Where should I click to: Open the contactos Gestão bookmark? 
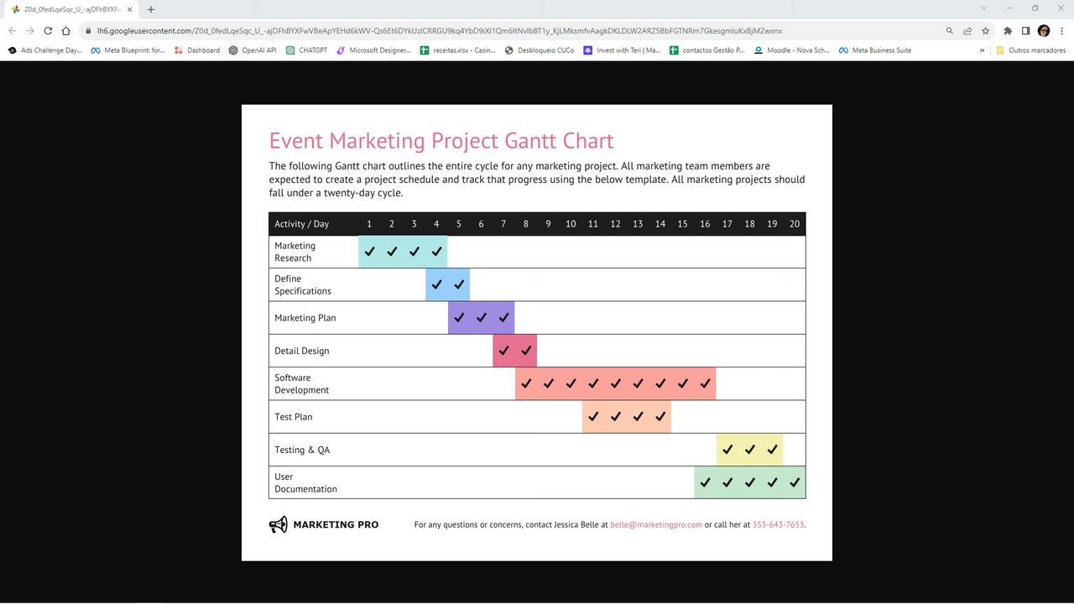706,50
